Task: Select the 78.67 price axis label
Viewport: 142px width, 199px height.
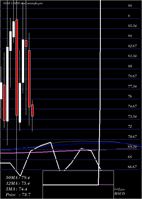Action: coord(132,76)
